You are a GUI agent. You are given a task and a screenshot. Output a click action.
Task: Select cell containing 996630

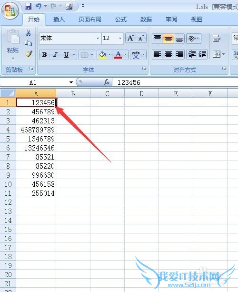36,175
